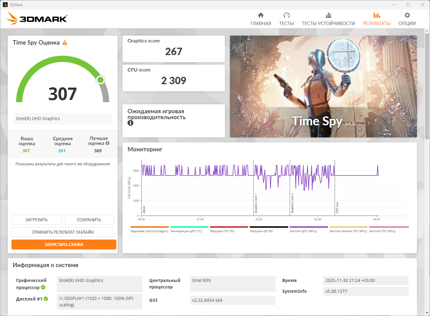Click the СОХРАНИТЬ button
The image size is (430, 316).
click(x=89, y=220)
